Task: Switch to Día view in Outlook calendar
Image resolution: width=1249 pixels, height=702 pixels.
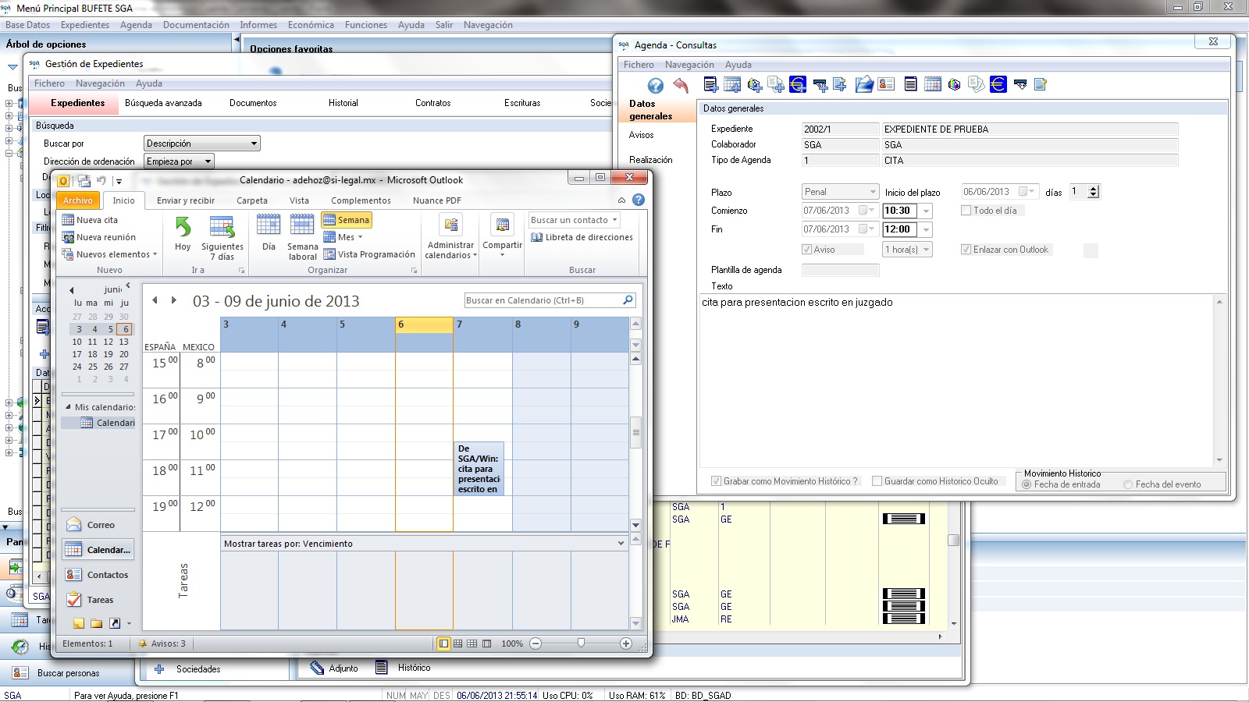Action: click(x=269, y=227)
